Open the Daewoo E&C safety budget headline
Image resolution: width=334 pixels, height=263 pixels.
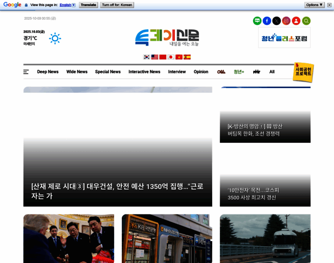117,191
